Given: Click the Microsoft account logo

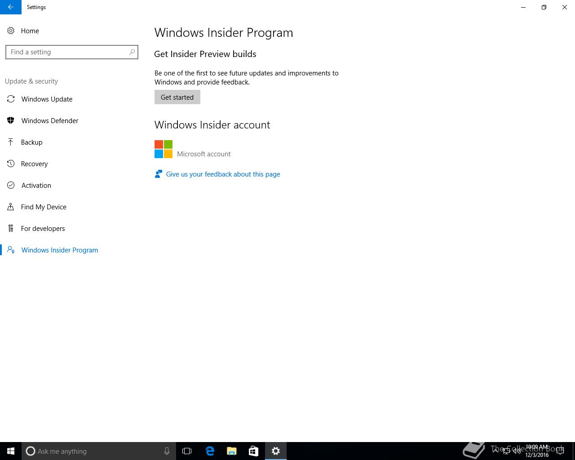Looking at the screenshot, I should 164,149.
